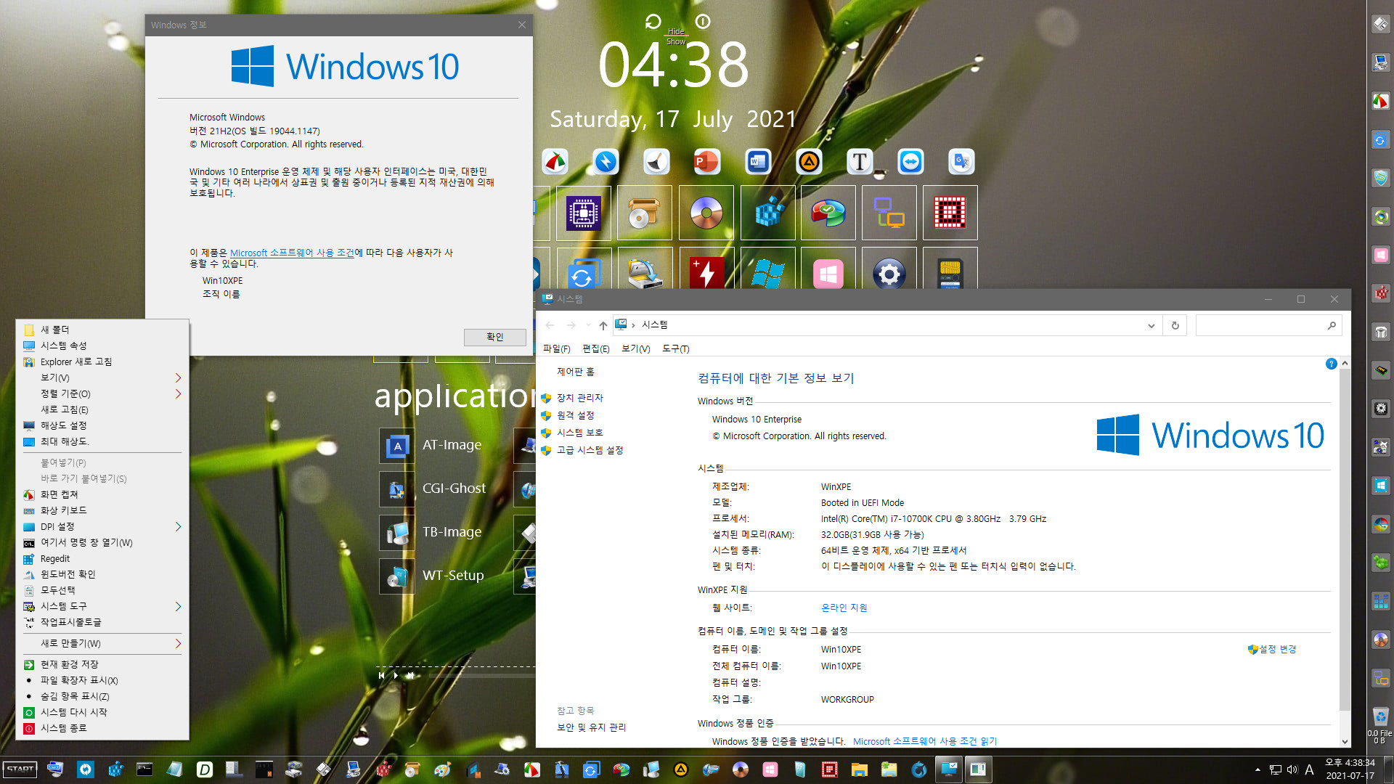
Task: Launch the PowerPoint desktop shortcut
Action: click(x=706, y=161)
